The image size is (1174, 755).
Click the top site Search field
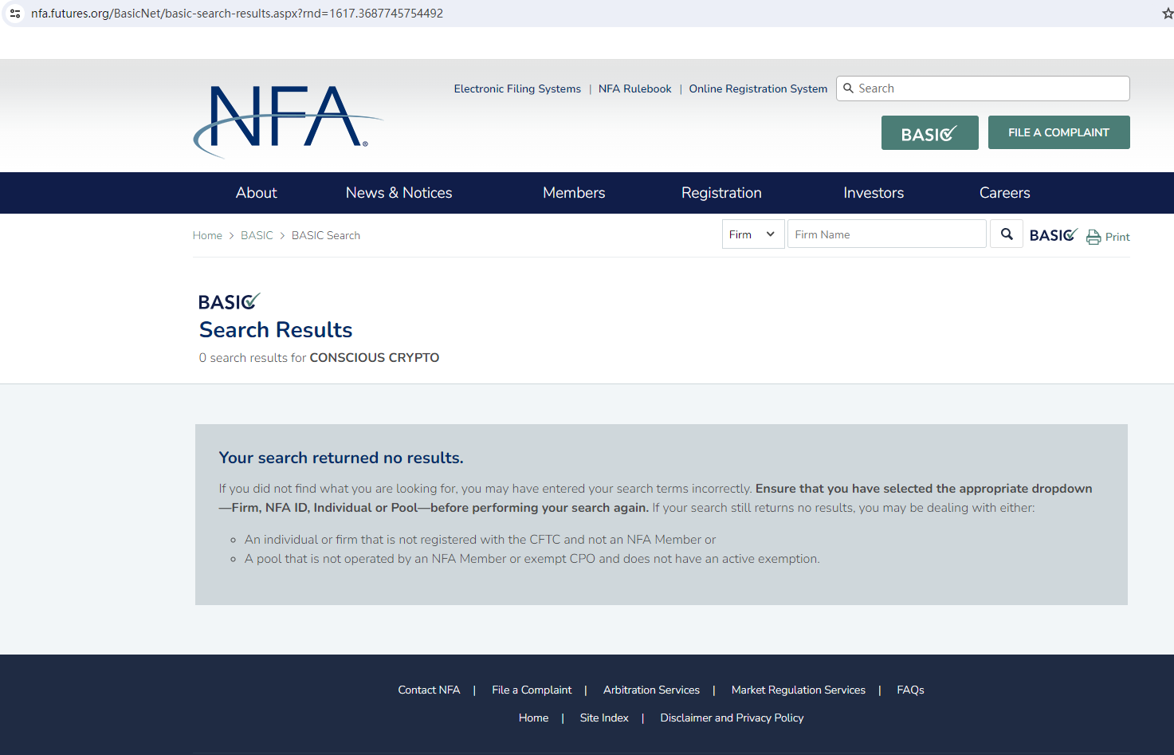pos(988,88)
